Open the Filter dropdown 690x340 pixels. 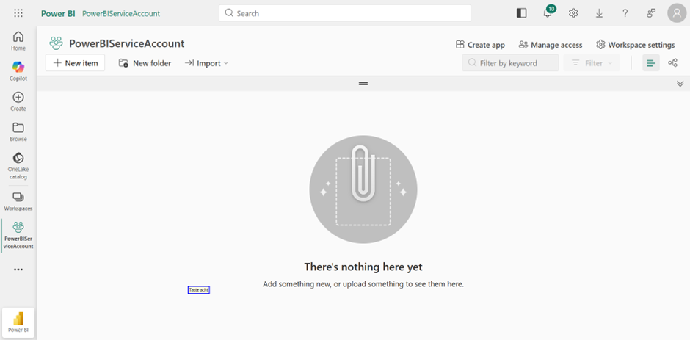(x=592, y=63)
